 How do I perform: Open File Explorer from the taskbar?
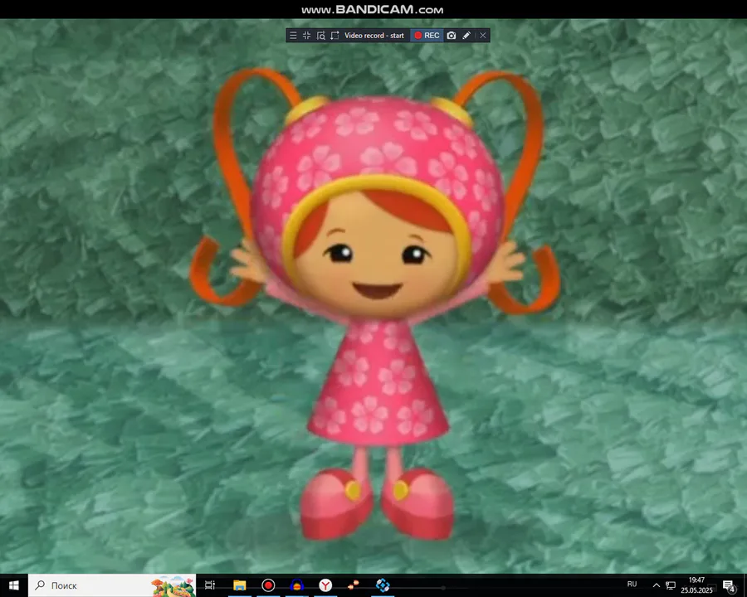click(x=239, y=585)
